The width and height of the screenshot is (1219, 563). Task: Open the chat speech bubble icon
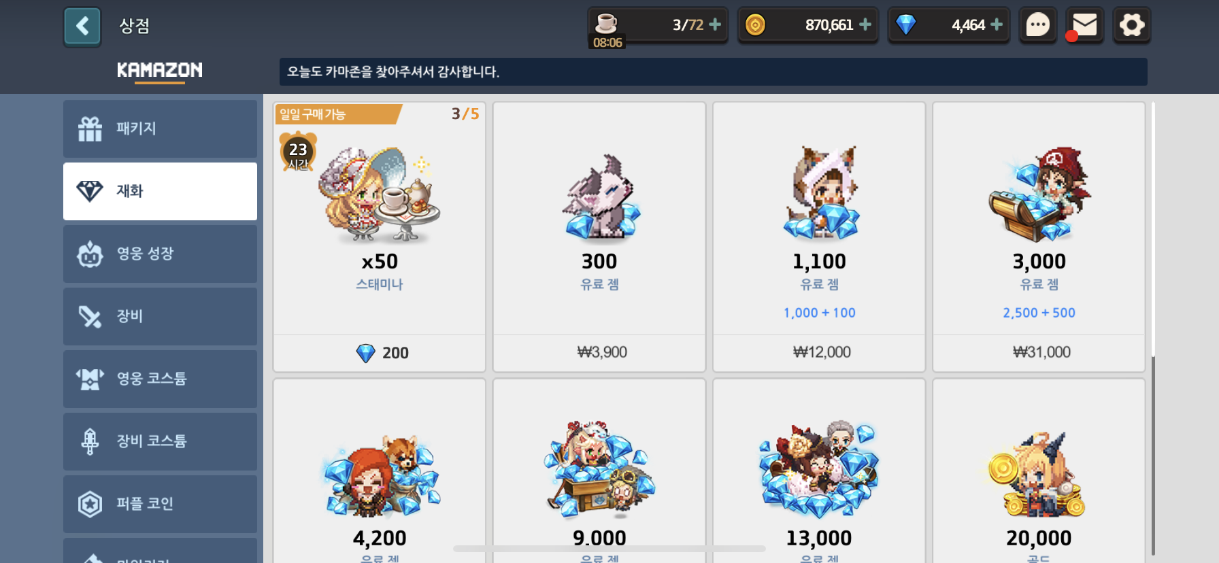click(1037, 26)
